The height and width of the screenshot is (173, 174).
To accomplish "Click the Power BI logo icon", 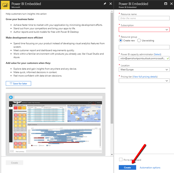I will [x=5, y=5].
